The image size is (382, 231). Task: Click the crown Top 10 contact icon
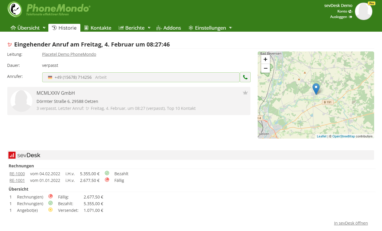click(x=245, y=93)
